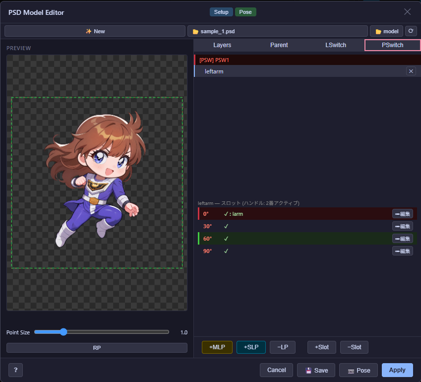Image resolution: width=421 pixels, height=382 pixels.
Task: Click the edit button for 0° slot
Action: [403, 214]
